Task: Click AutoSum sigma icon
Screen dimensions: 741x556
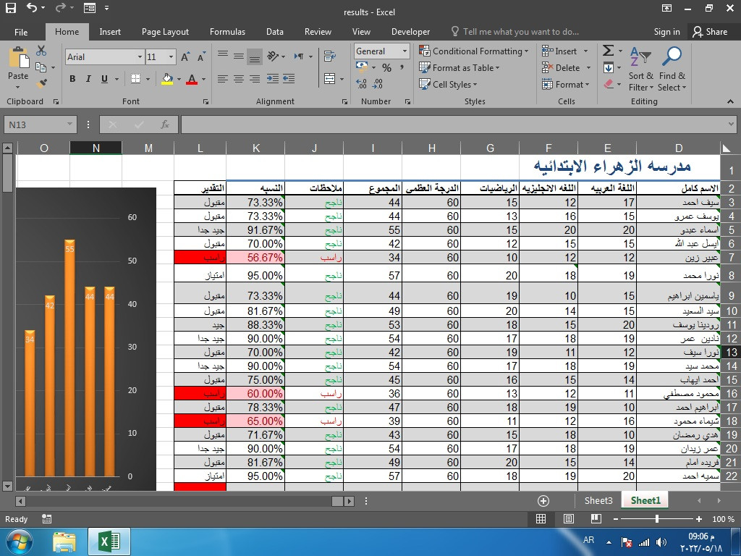Action: (609, 51)
